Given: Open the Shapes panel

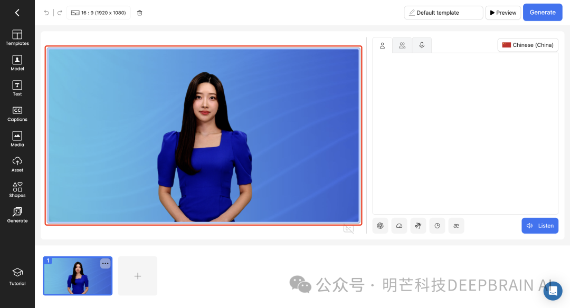Looking at the screenshot, I should coord(17,189).
